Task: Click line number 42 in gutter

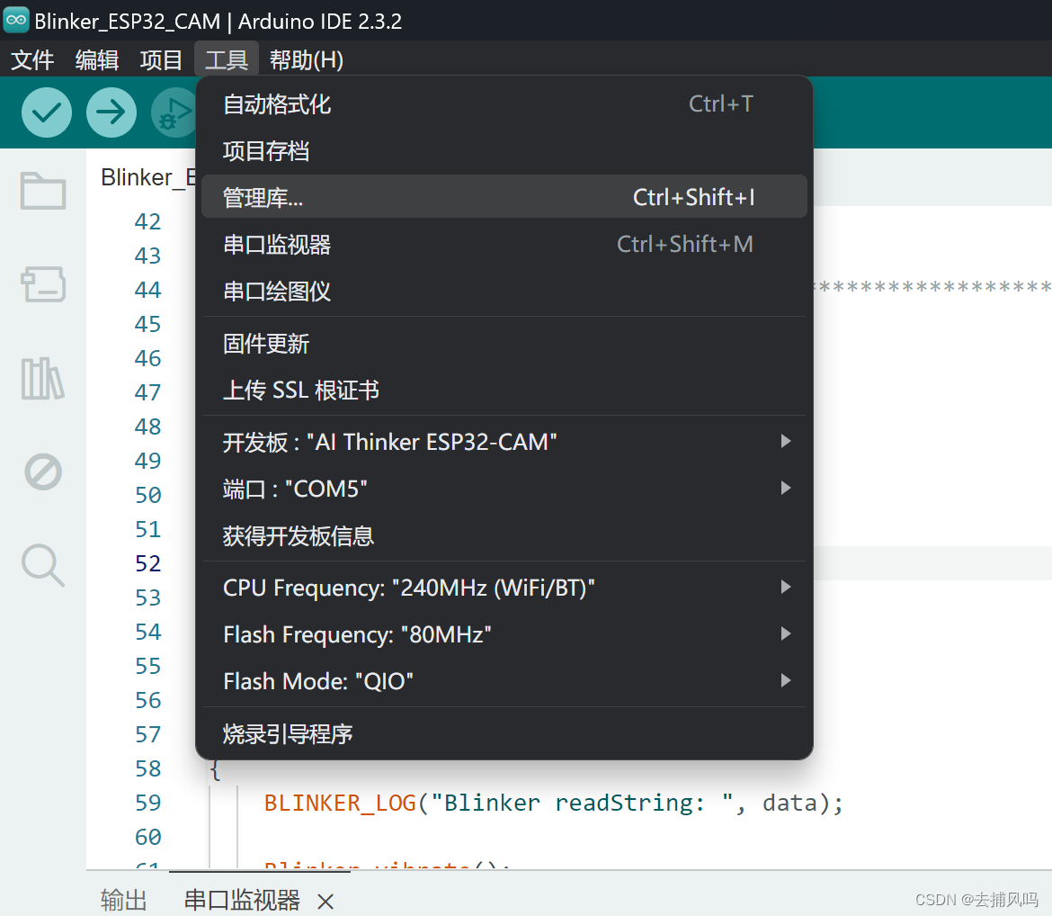Action: (x=147, y=221)
